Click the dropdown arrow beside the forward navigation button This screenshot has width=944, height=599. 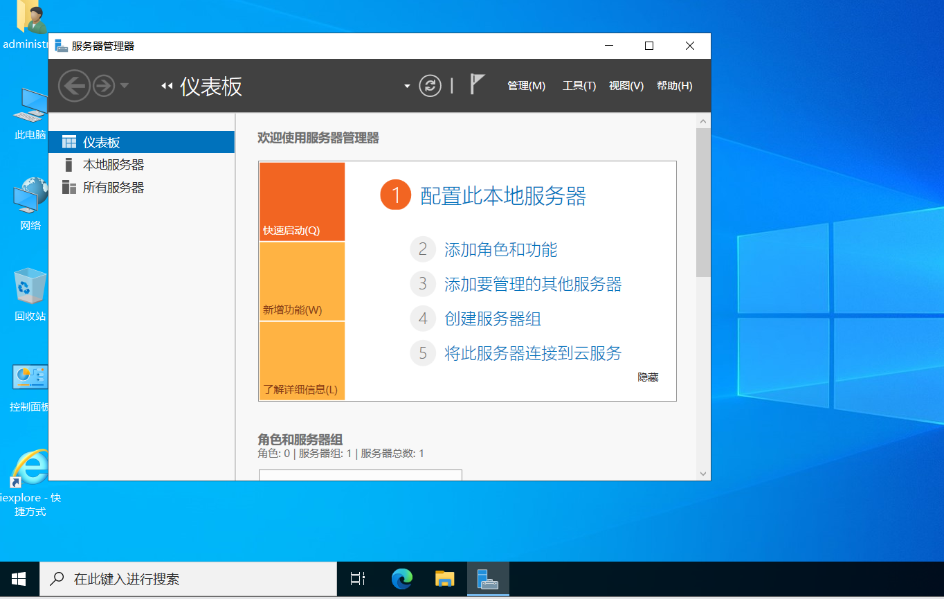tap(125, 85)
